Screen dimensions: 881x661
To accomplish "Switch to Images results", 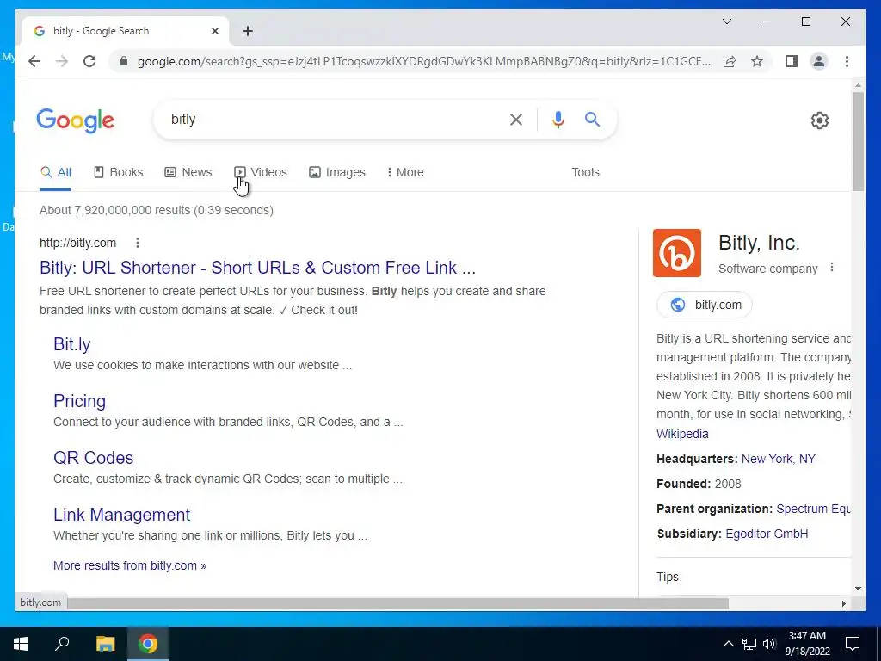I will 337,172.
